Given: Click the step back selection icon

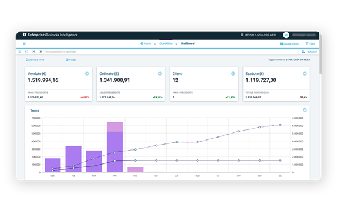Looking at the screenshot, I should [26, 52].
